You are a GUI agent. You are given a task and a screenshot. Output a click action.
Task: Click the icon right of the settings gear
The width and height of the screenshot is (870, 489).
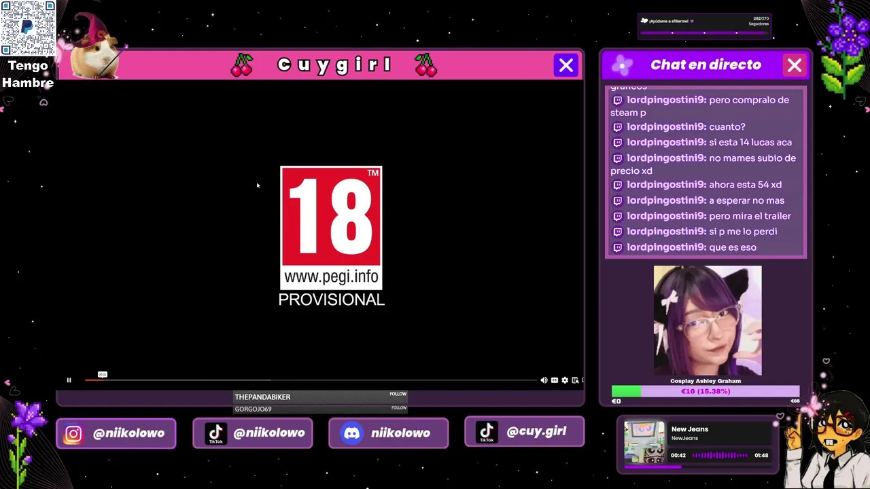point(575,380)
